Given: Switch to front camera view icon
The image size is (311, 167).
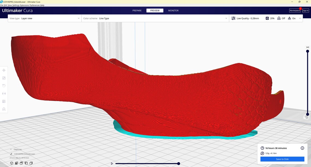Looking at the screenshot, I should click(16, 163).
